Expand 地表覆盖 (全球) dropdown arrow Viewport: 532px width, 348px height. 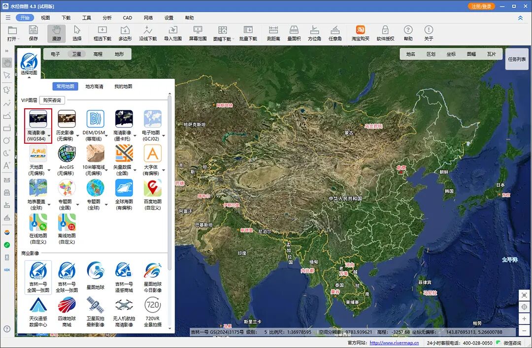49,205
